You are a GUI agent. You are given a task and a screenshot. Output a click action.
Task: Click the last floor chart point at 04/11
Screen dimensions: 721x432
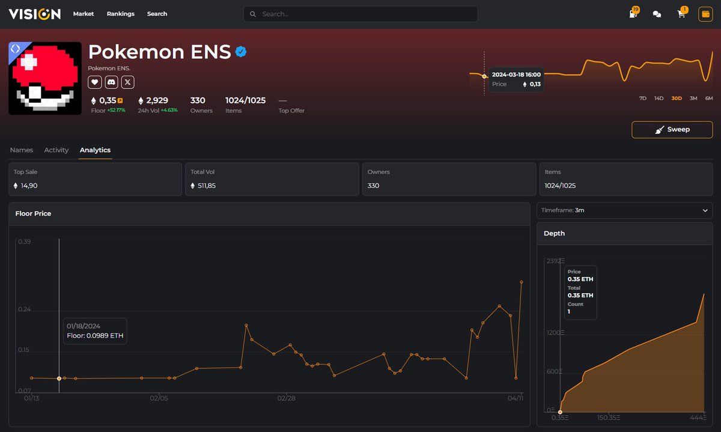522,282
